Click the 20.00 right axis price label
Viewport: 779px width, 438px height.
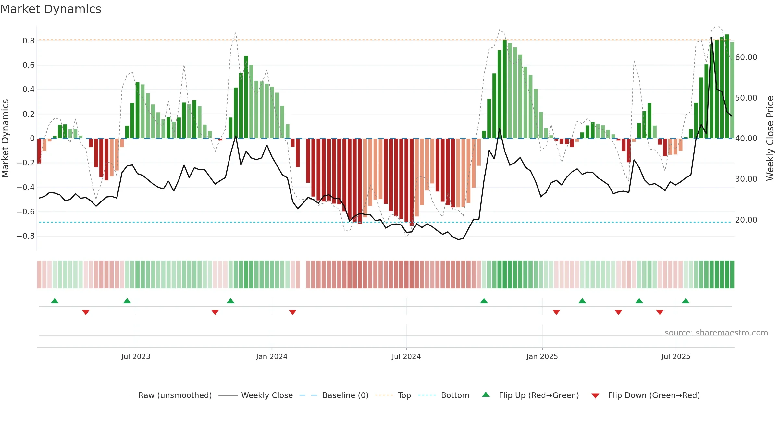(x=746, y=220)
